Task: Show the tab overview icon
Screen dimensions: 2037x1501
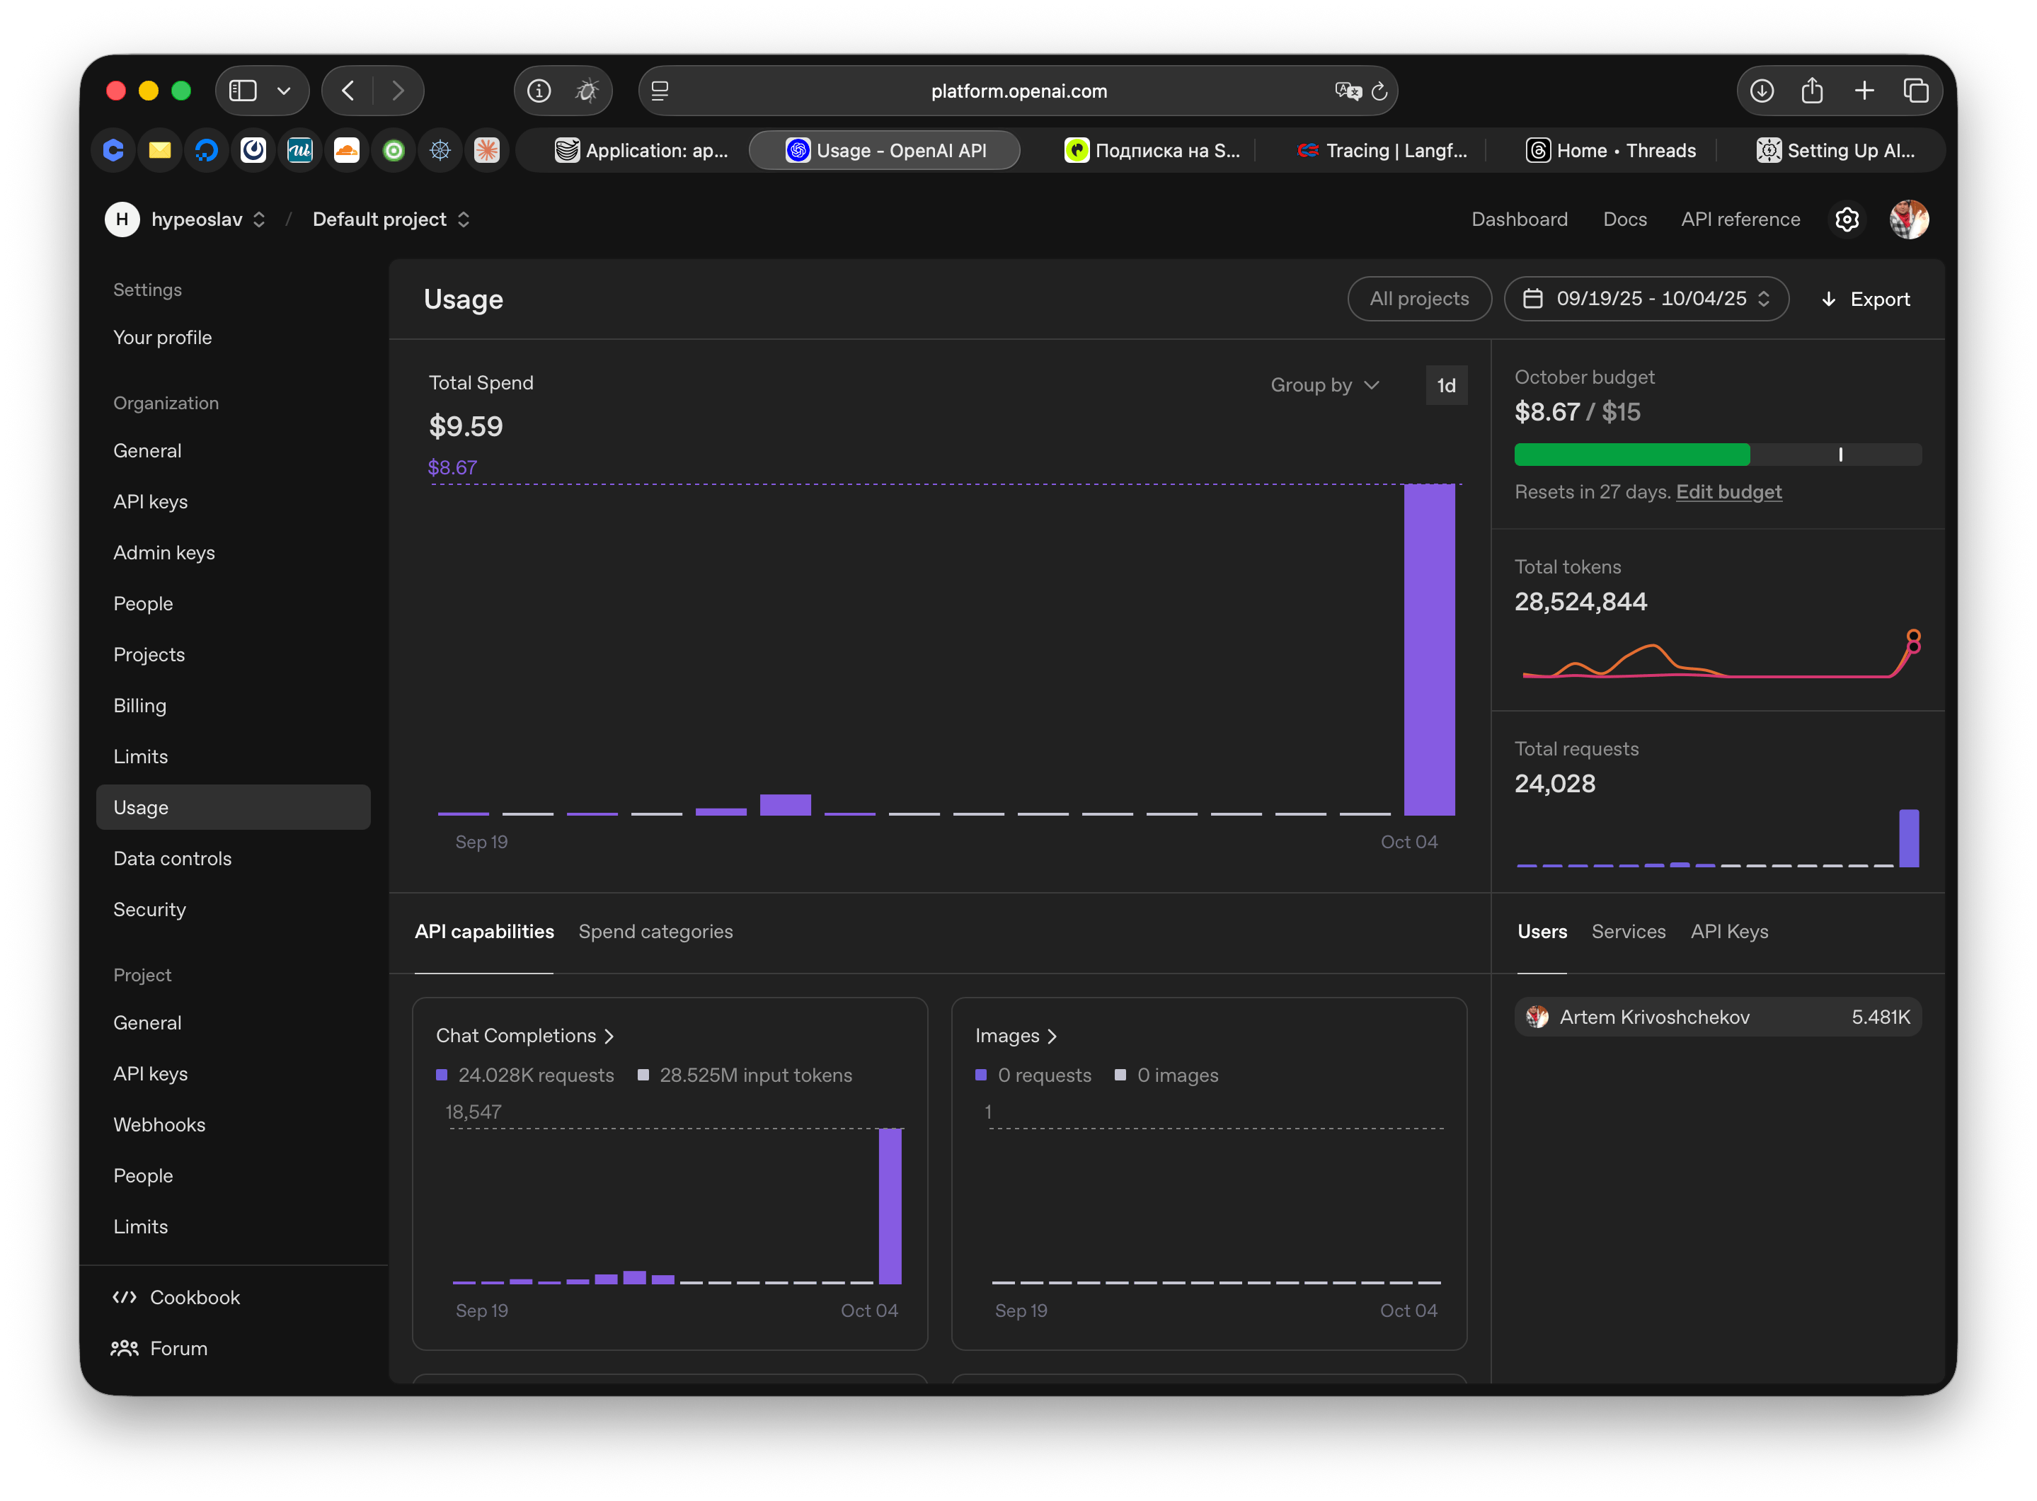Action: [1915, 91]
